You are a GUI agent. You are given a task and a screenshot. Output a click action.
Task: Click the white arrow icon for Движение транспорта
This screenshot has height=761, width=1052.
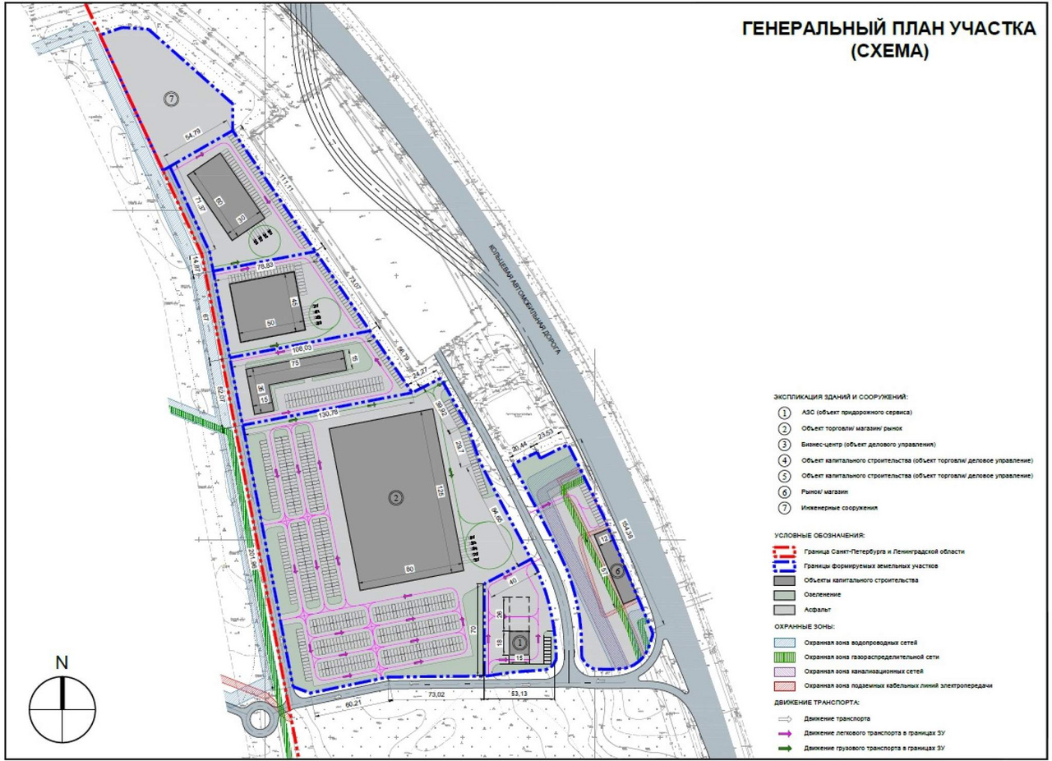[x=784, y=718]
